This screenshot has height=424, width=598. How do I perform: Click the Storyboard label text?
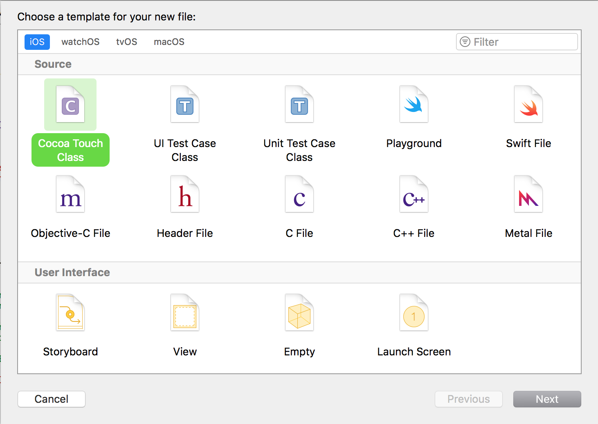(x=70, y=352)
